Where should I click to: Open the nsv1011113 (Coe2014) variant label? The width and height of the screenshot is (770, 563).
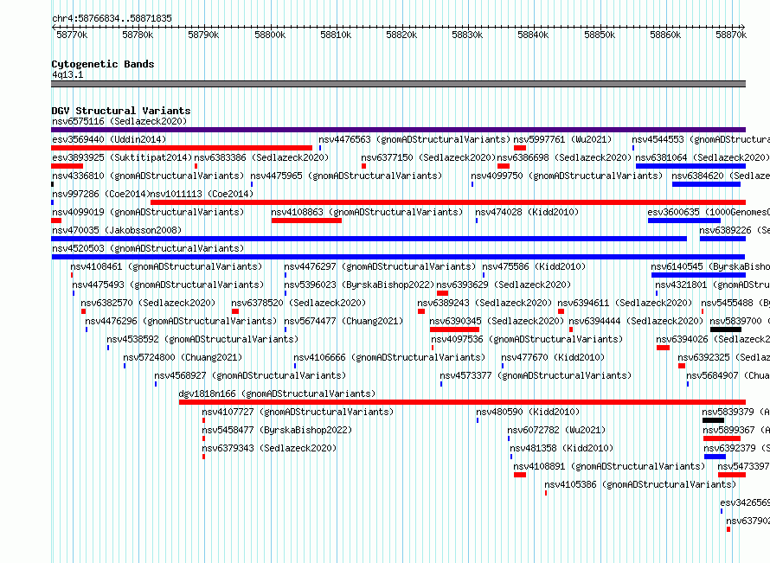[x=202, y=194]
